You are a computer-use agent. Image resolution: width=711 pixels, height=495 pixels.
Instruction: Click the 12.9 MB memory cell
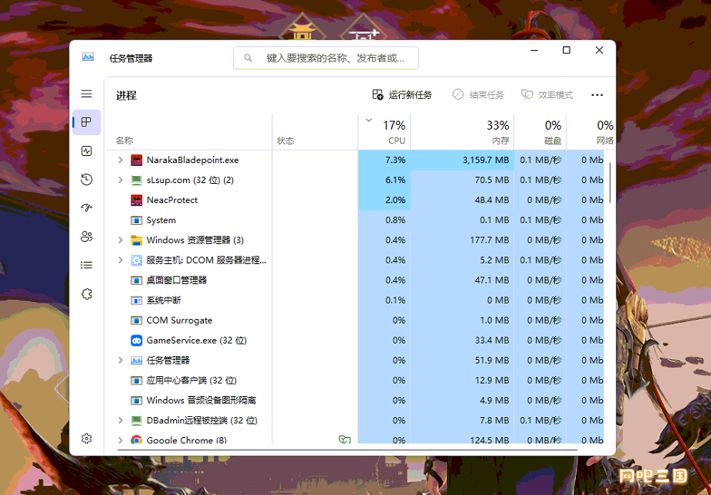pyautogui.click(x=462, y=380)
